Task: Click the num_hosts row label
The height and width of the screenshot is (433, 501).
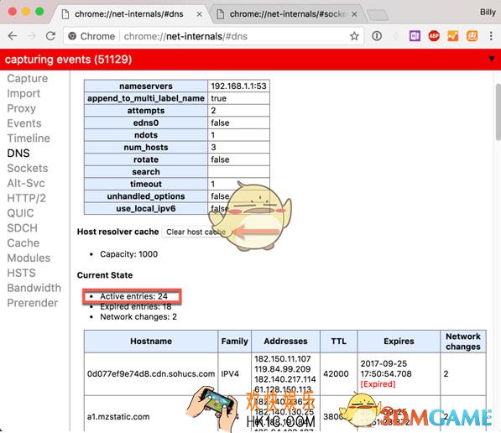Action: [x=146, y=148]
